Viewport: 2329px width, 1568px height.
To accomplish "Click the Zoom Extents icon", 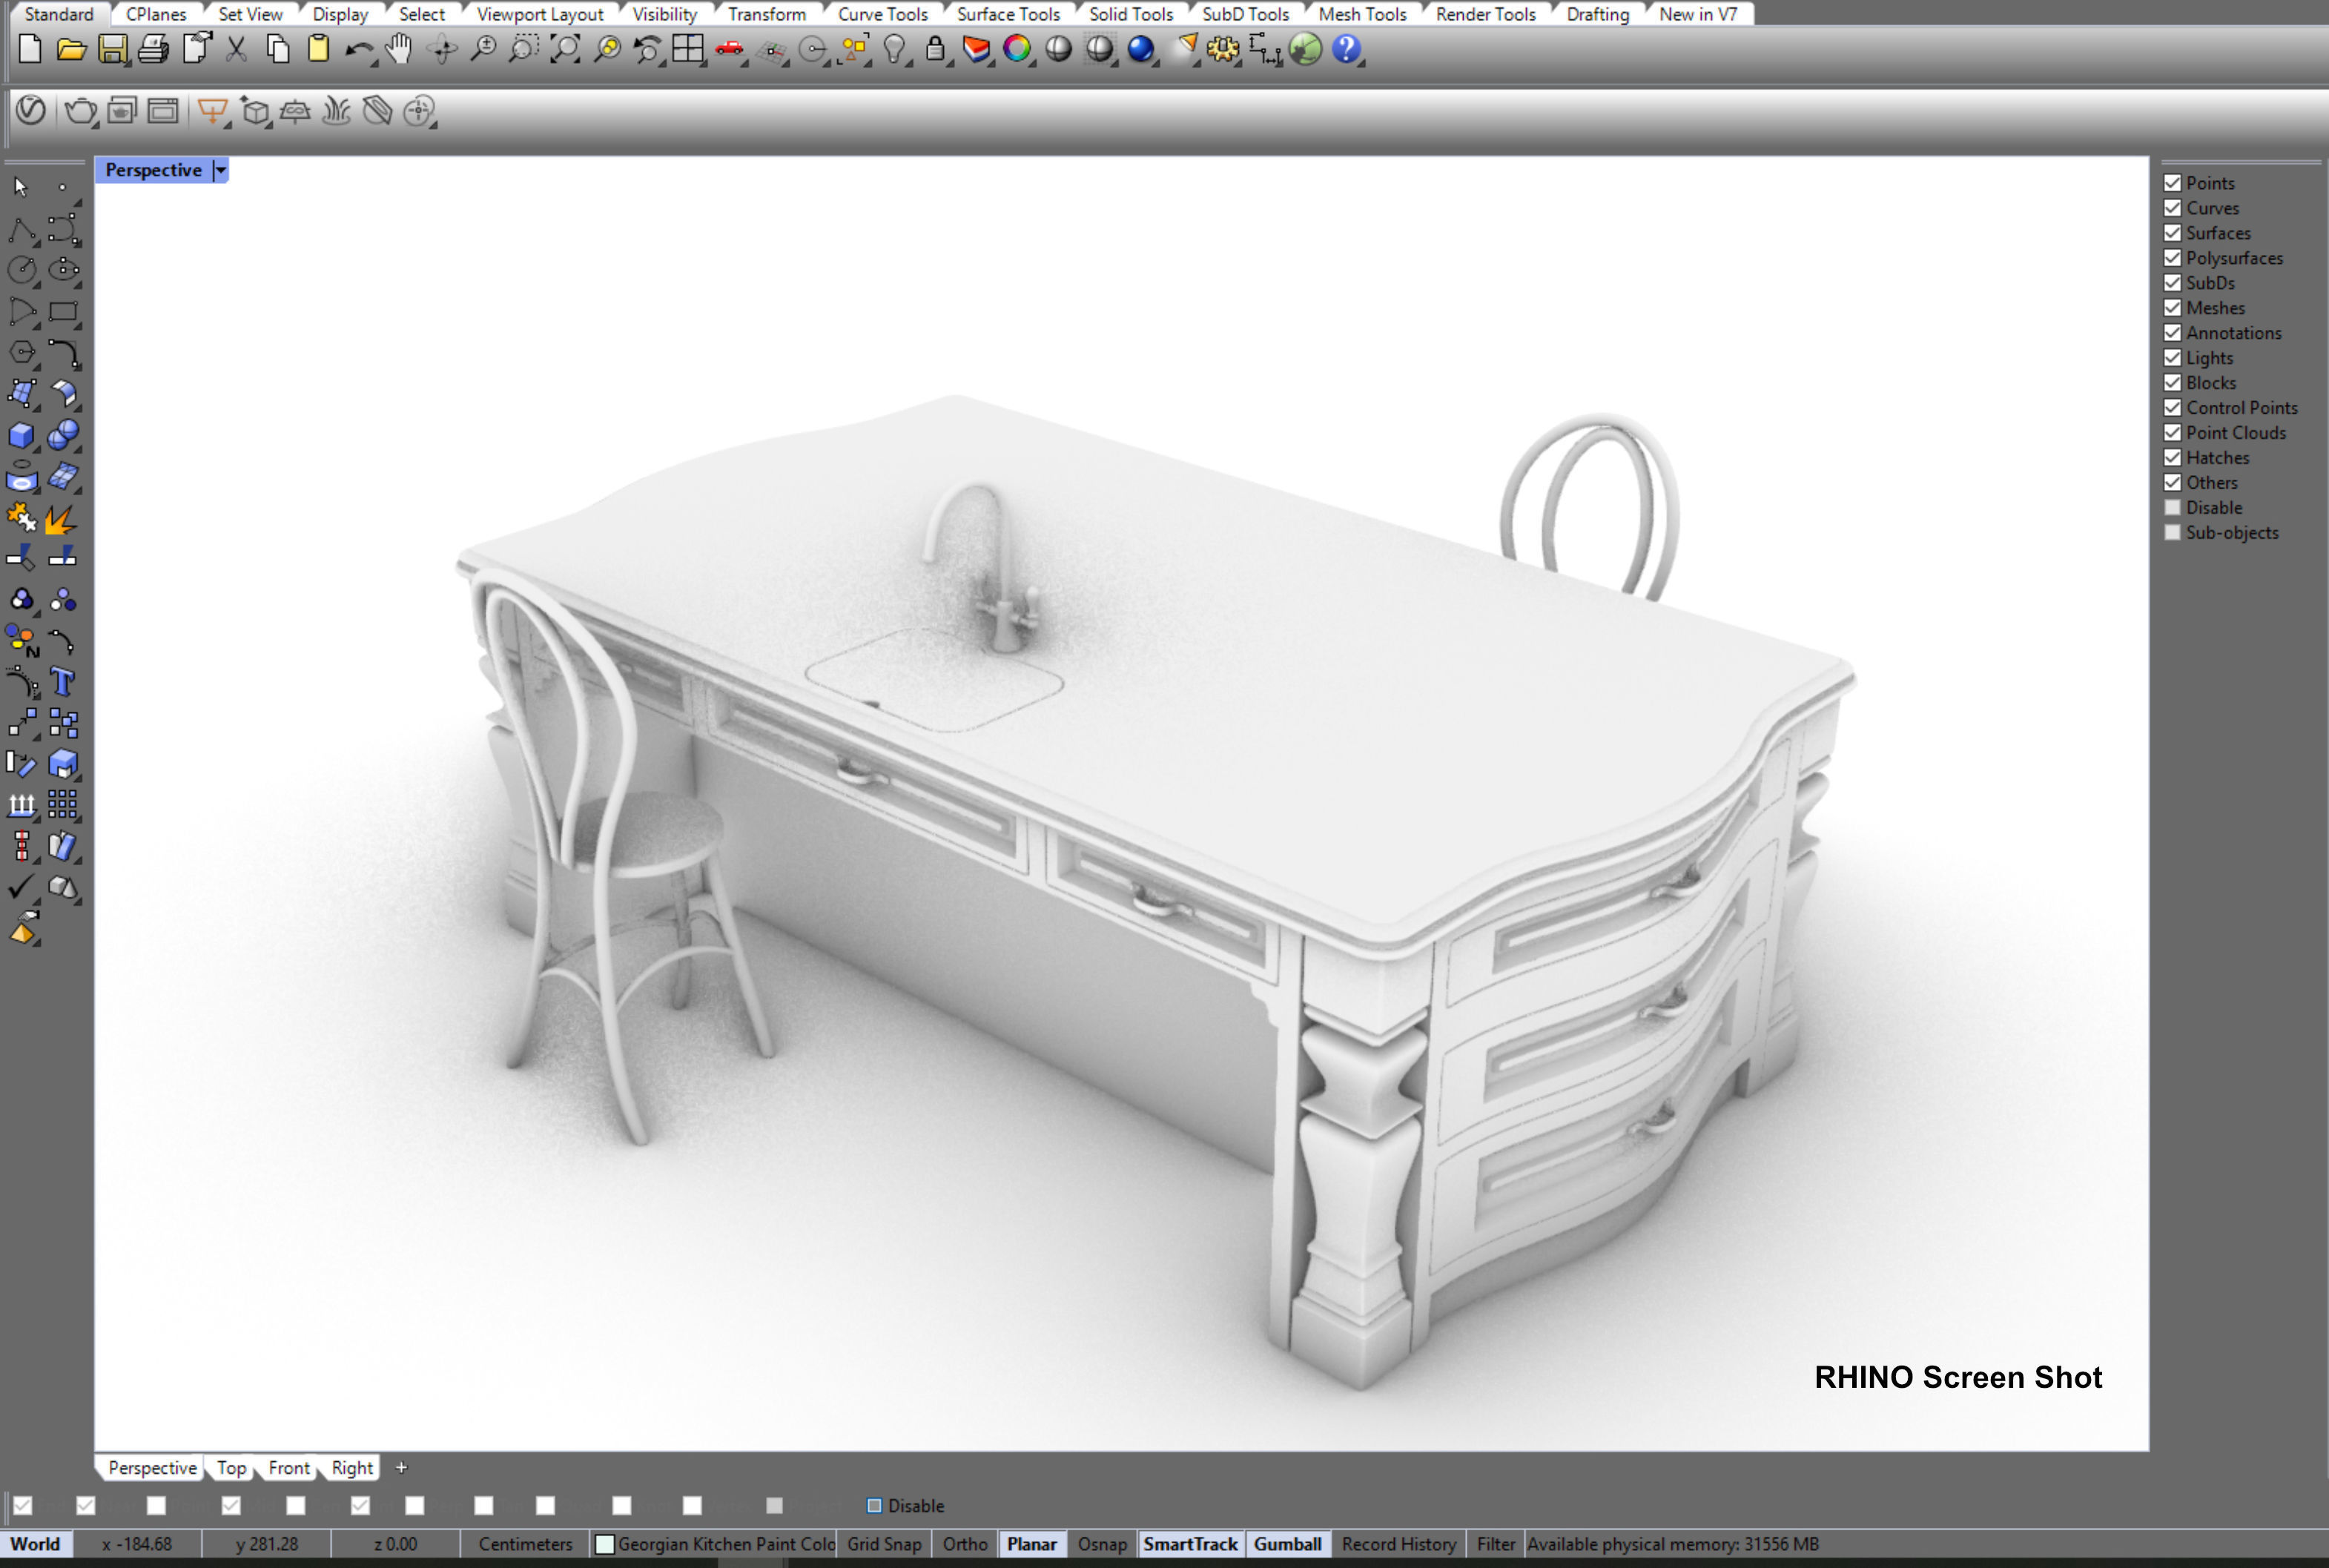I will (566, 49).
